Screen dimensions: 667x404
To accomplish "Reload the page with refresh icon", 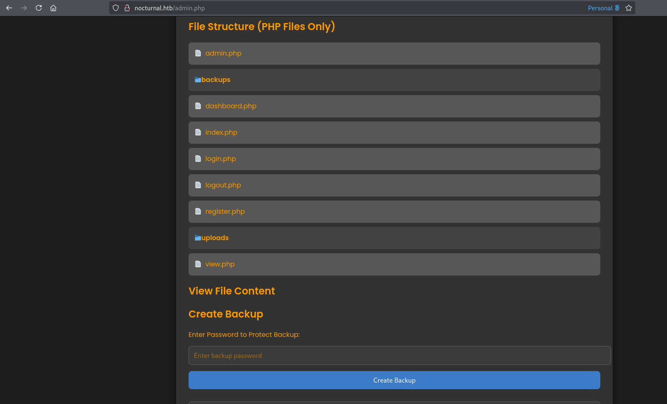I will pyautogui.click(x=39, y=8).
